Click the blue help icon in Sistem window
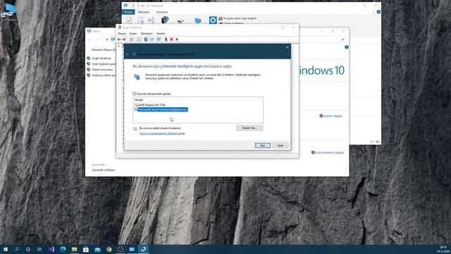Screen dimensions: 451x254 [347, 47]
